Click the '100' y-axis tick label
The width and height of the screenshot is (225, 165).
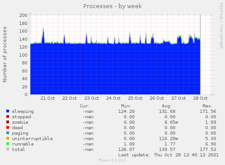pos(23,55)
